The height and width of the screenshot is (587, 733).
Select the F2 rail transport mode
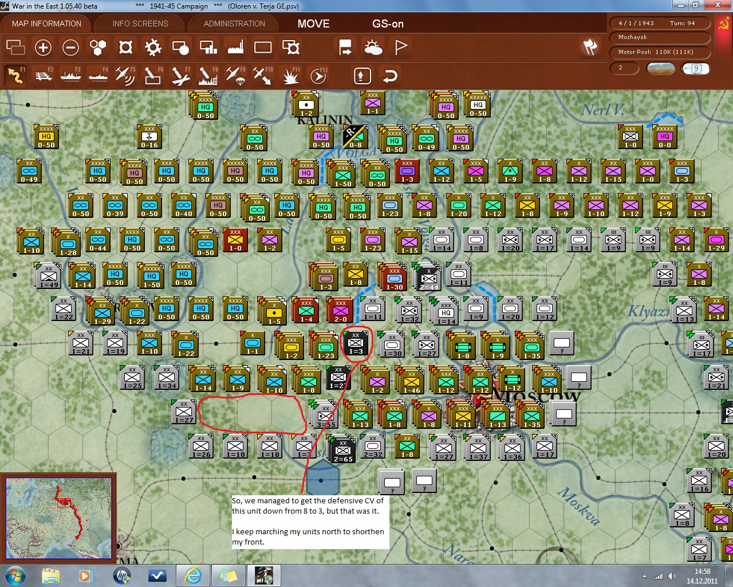tap(44, 75)
